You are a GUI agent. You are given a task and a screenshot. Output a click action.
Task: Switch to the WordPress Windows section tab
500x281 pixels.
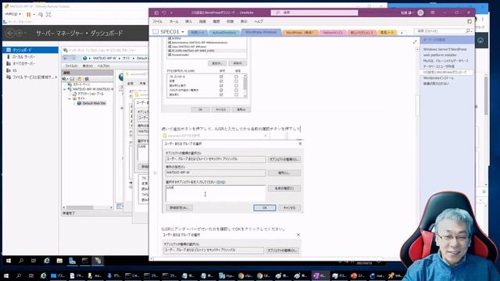coord(261,32)
